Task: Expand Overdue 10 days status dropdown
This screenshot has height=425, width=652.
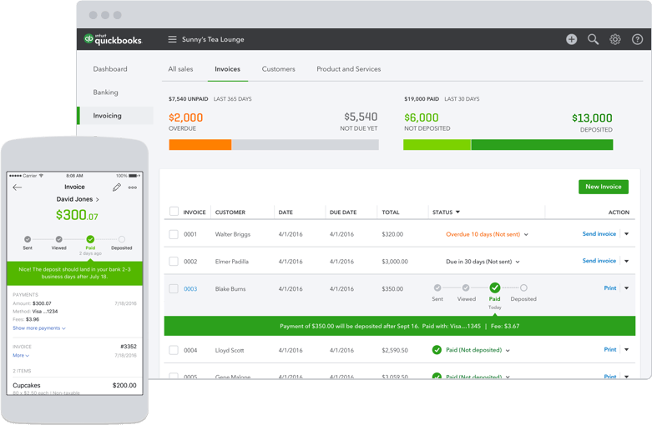Action: 526,235
